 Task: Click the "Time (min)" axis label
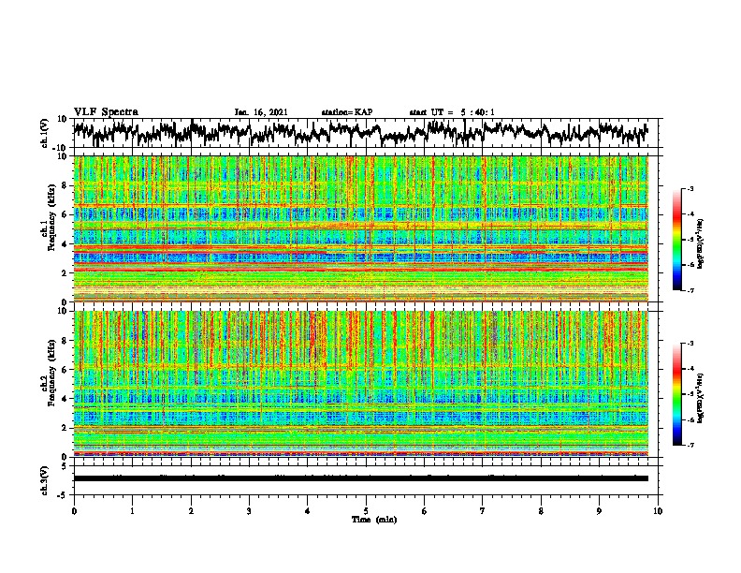(x=374, y=520)
